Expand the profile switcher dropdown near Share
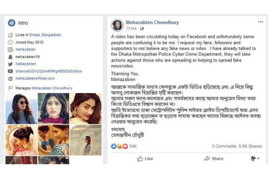 pos(255,158)
